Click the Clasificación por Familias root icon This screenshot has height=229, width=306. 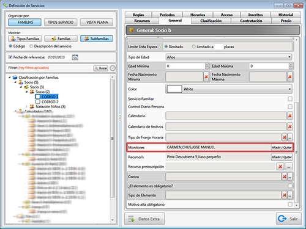click(15, 78)
